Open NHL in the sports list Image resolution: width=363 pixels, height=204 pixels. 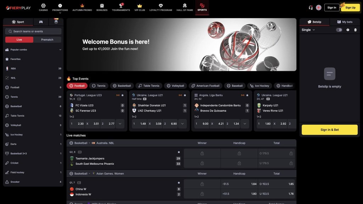pos(33,78)
